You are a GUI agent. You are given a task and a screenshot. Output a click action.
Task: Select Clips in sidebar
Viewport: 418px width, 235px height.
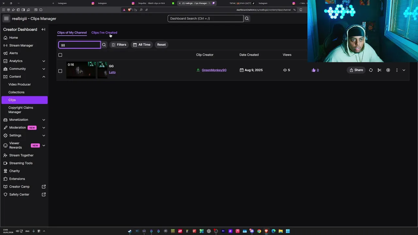click(x=24, y=100)
